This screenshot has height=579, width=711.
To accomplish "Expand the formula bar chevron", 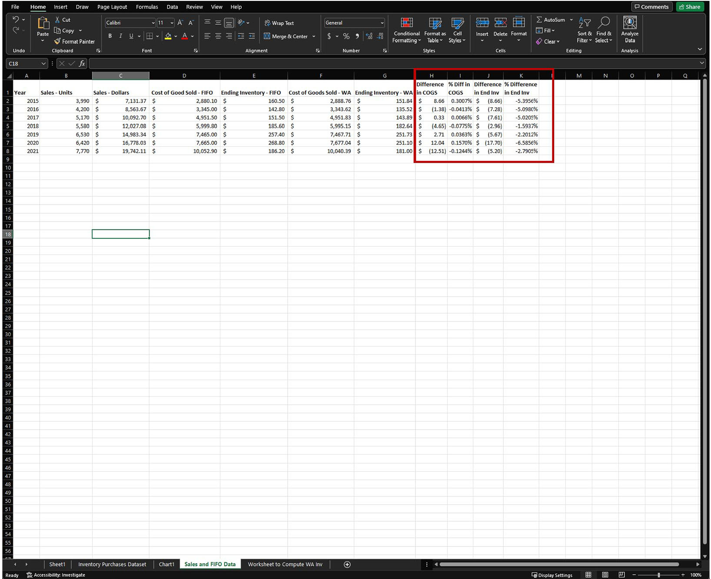I will 701,63.
